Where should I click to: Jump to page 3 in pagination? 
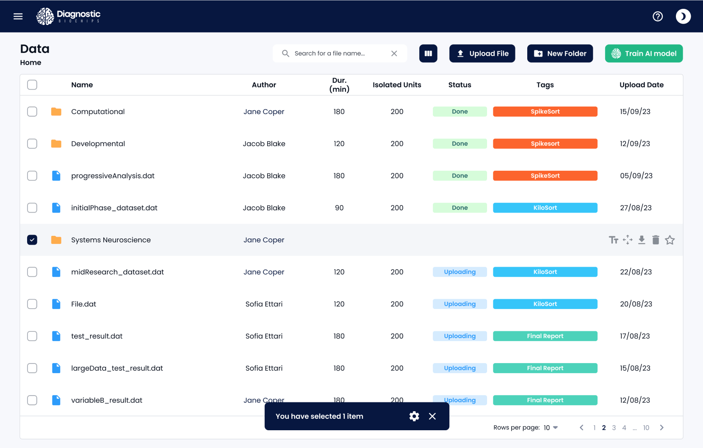(614, 428)
